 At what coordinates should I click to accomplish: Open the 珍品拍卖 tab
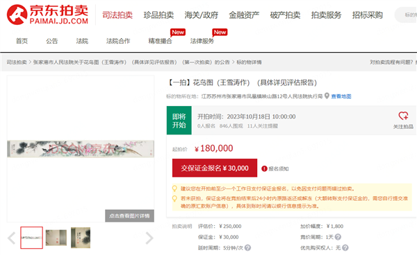click(x=158, y=15)
